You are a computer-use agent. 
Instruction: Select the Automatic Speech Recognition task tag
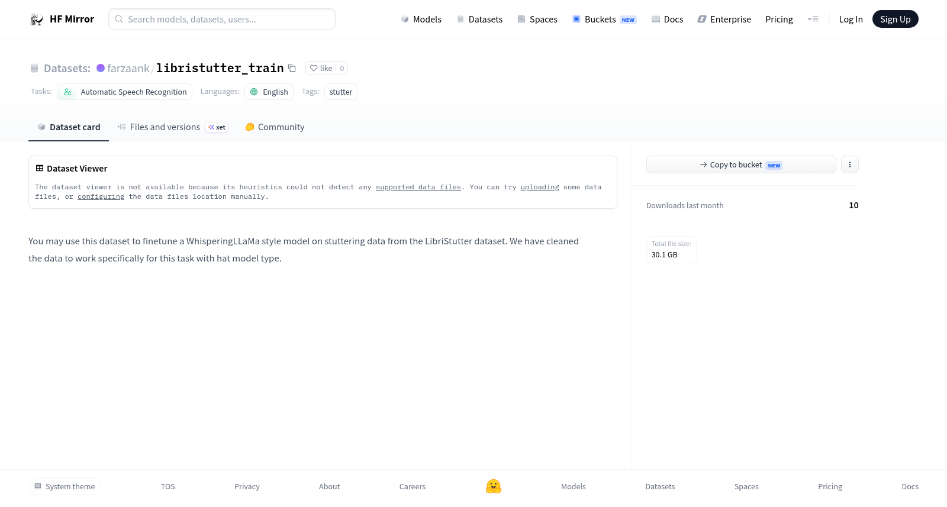125,92
